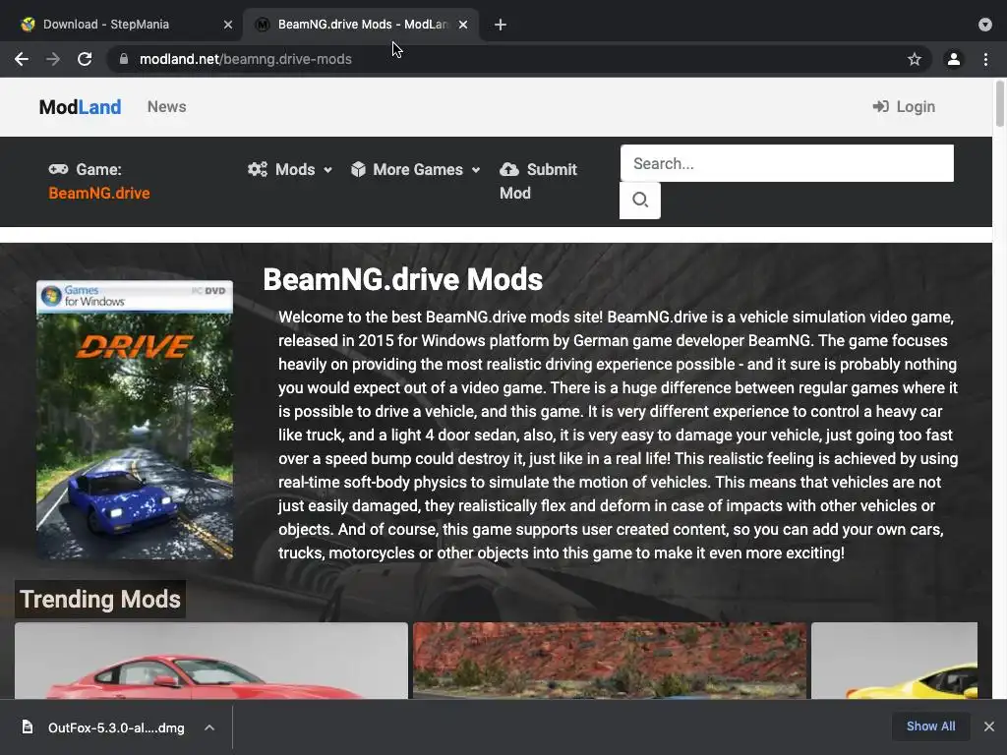Open the OutFox-5.3.0 dmg download

click(x=116, y=727)
